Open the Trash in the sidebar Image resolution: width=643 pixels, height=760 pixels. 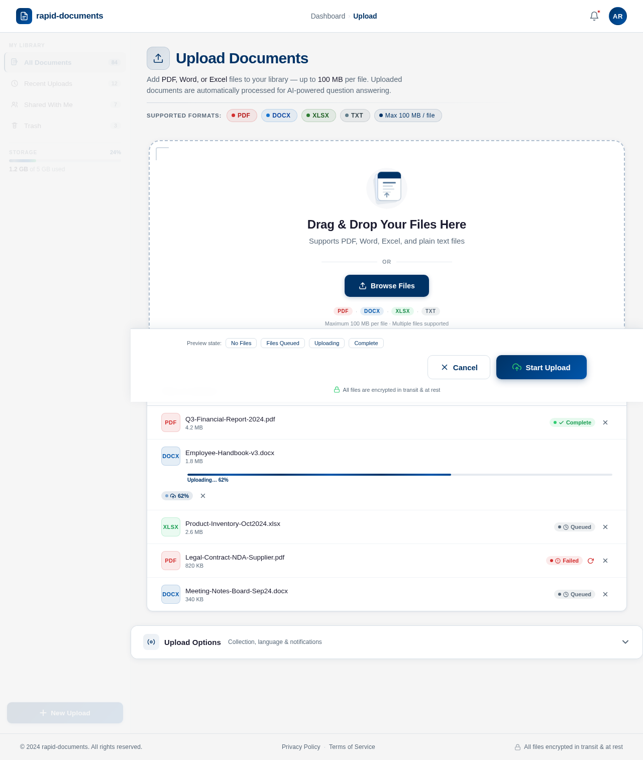pos(32,126)
